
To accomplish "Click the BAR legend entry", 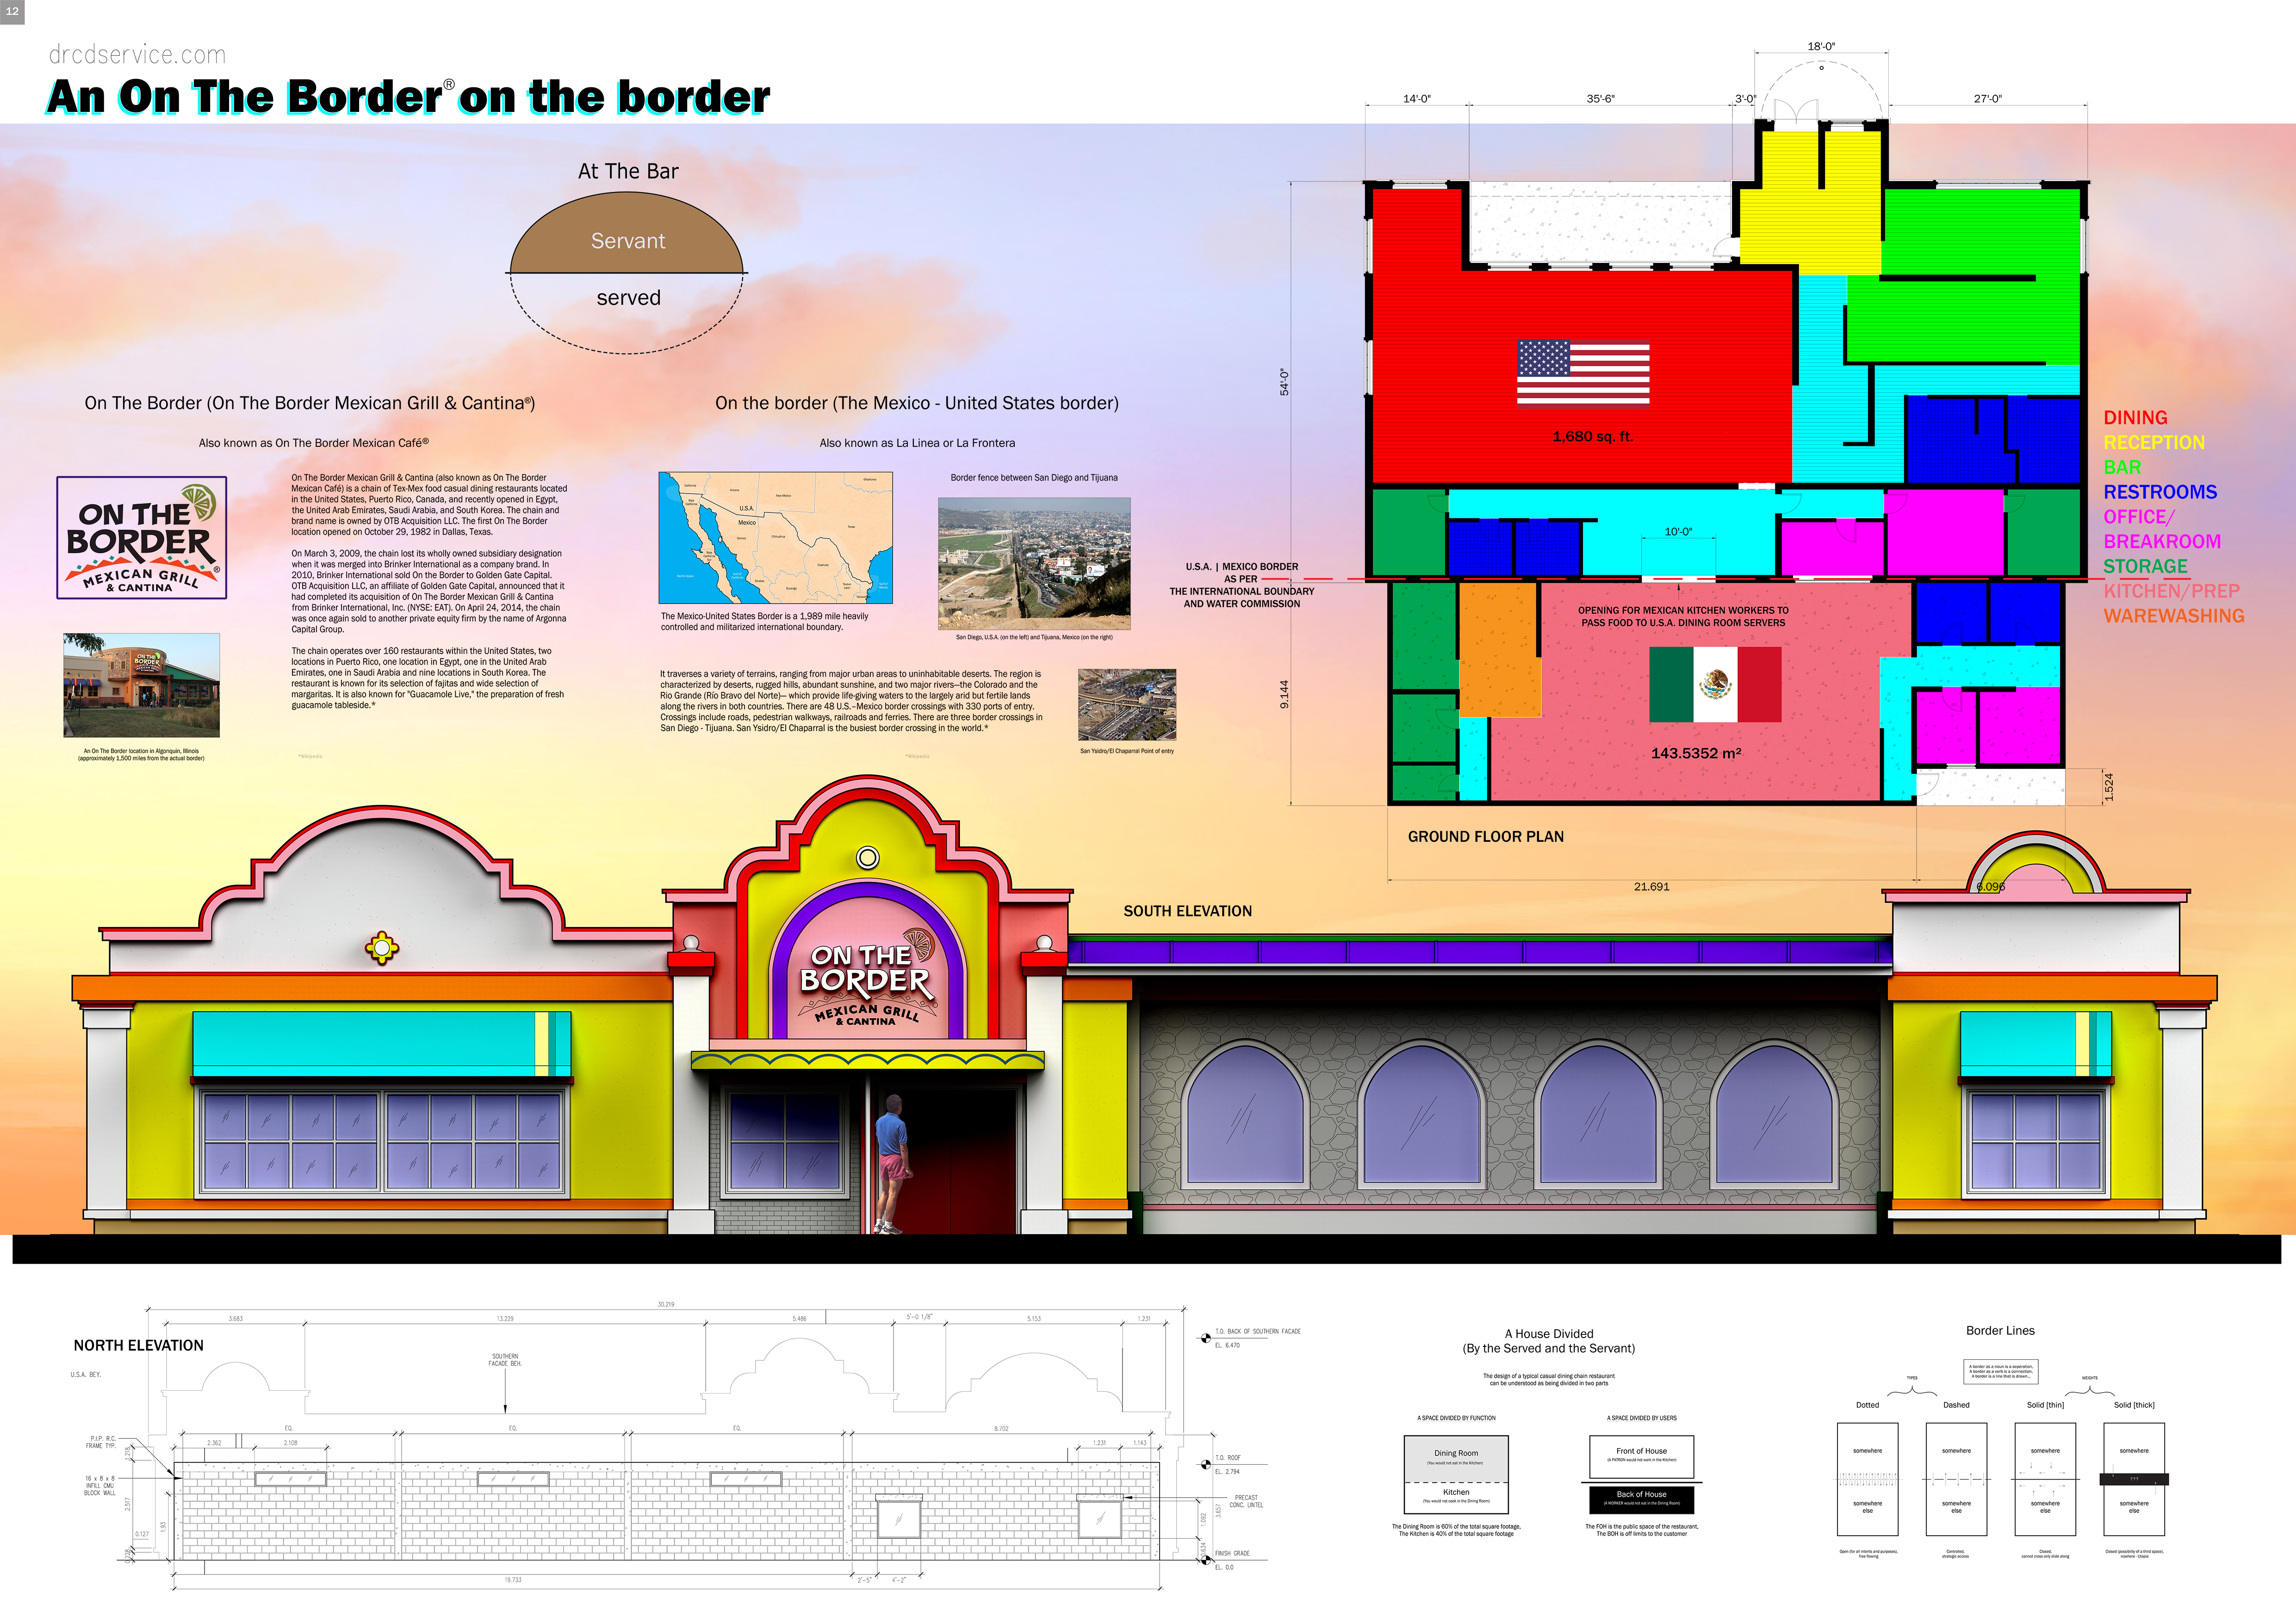I will [x=2122, y=468].
